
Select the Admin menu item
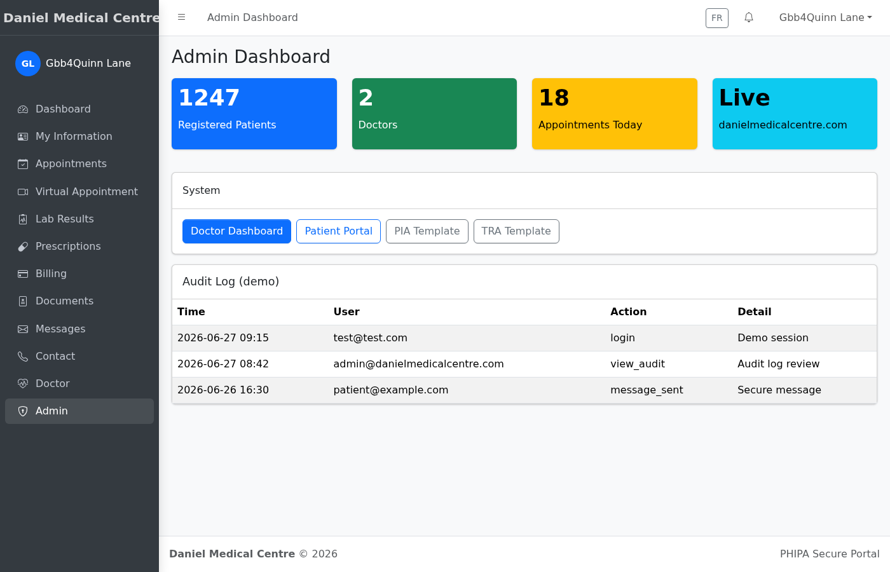coord(79,411)
